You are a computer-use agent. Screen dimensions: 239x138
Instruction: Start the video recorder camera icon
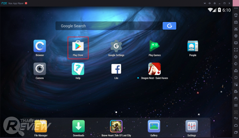[236, 91]
